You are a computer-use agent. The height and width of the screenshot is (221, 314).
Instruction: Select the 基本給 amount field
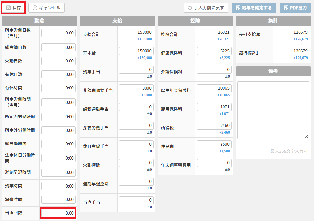point(136,51)
